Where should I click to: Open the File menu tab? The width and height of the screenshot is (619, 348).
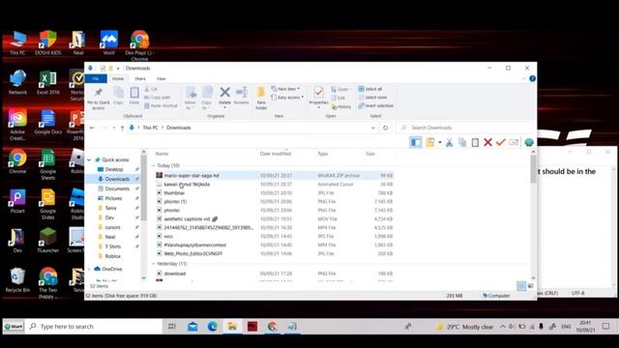96,79
